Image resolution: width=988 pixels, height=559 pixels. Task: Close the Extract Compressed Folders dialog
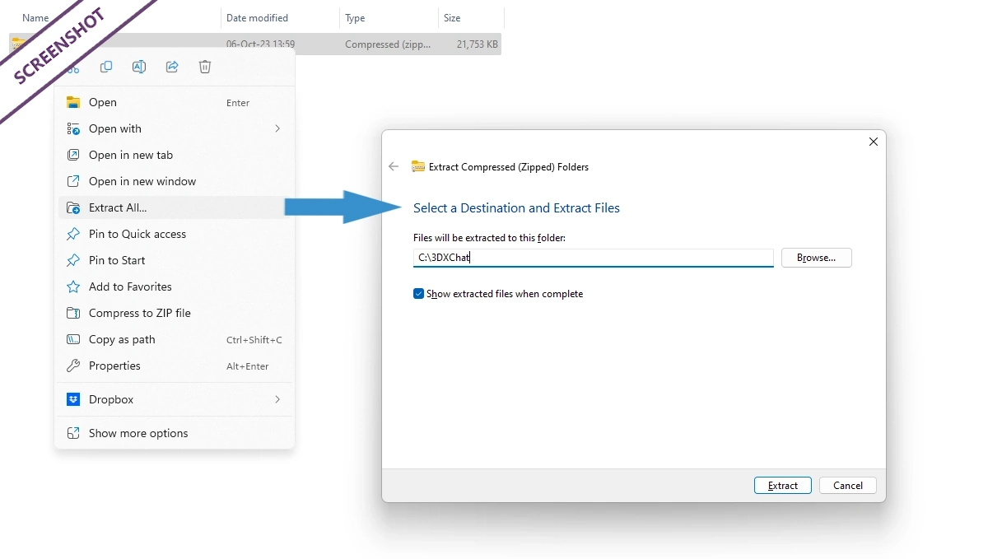(x=874, y=142)
